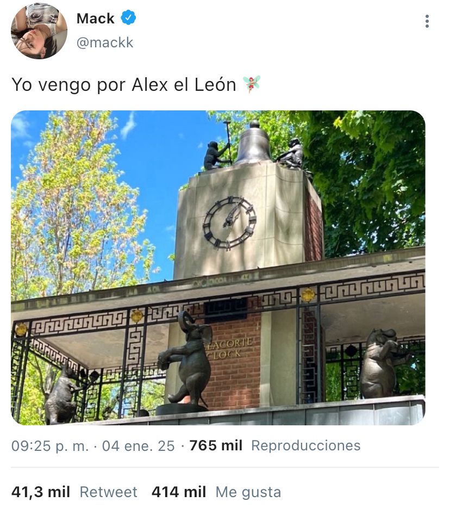Open the Retweet list label
This screenshot has width=450, height=508.
click(109, 492)
